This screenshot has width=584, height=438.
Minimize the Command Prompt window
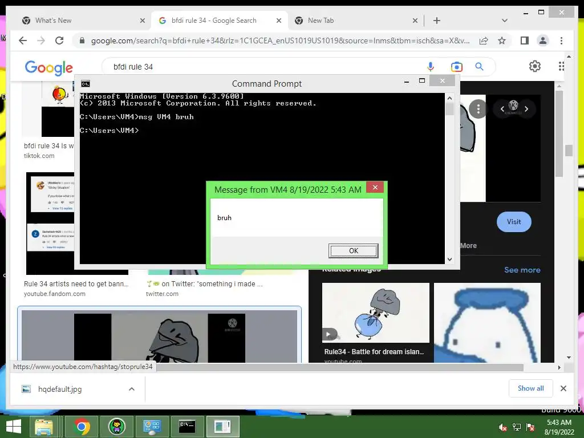point(407,81)
